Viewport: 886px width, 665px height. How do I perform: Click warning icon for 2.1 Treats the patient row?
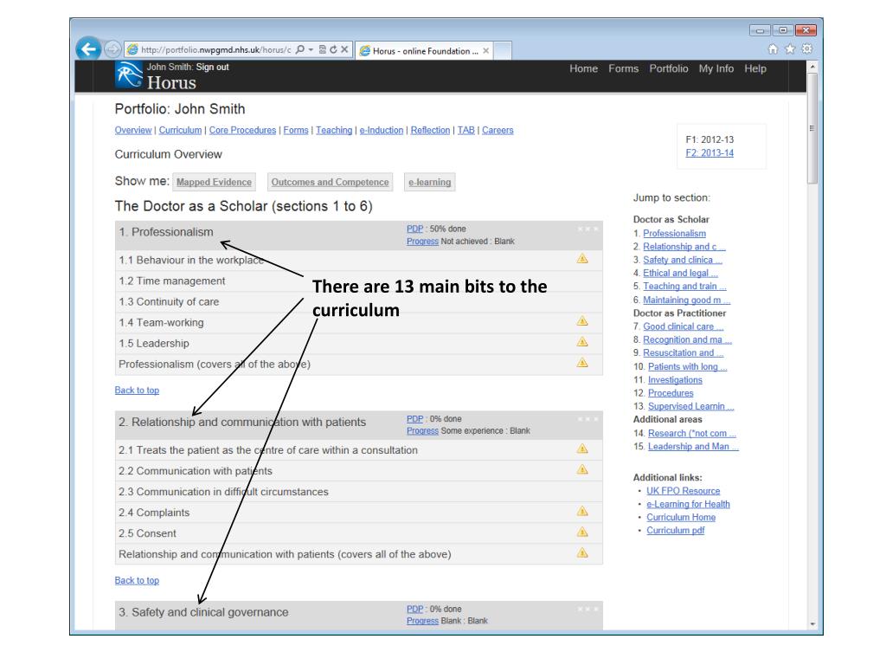[x=582, y=449]
